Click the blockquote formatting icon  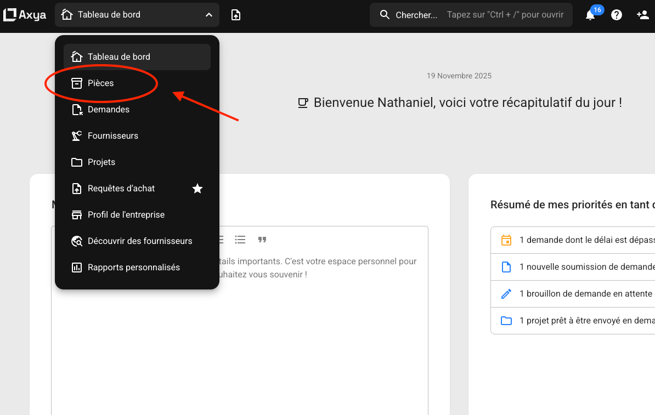coord(262,240)
